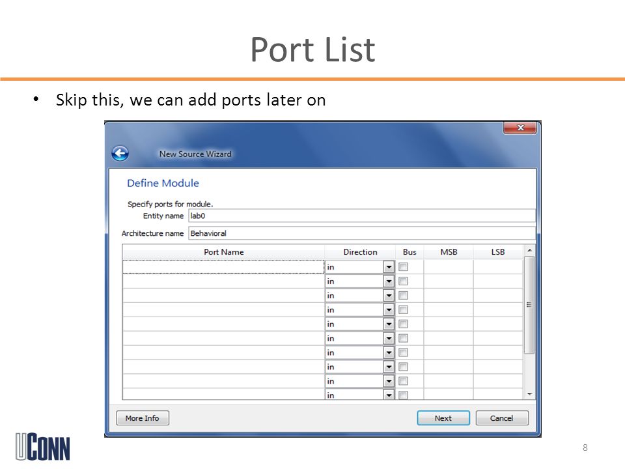Open More Info about defining module
Viewport: 625px width, 469px height.
coord(143,418)
